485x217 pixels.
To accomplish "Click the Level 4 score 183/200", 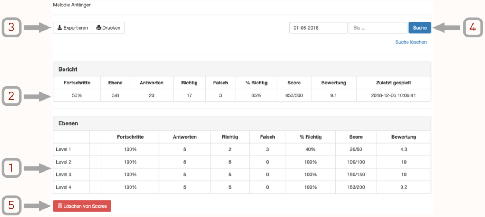I will click(x=356, y=187).
